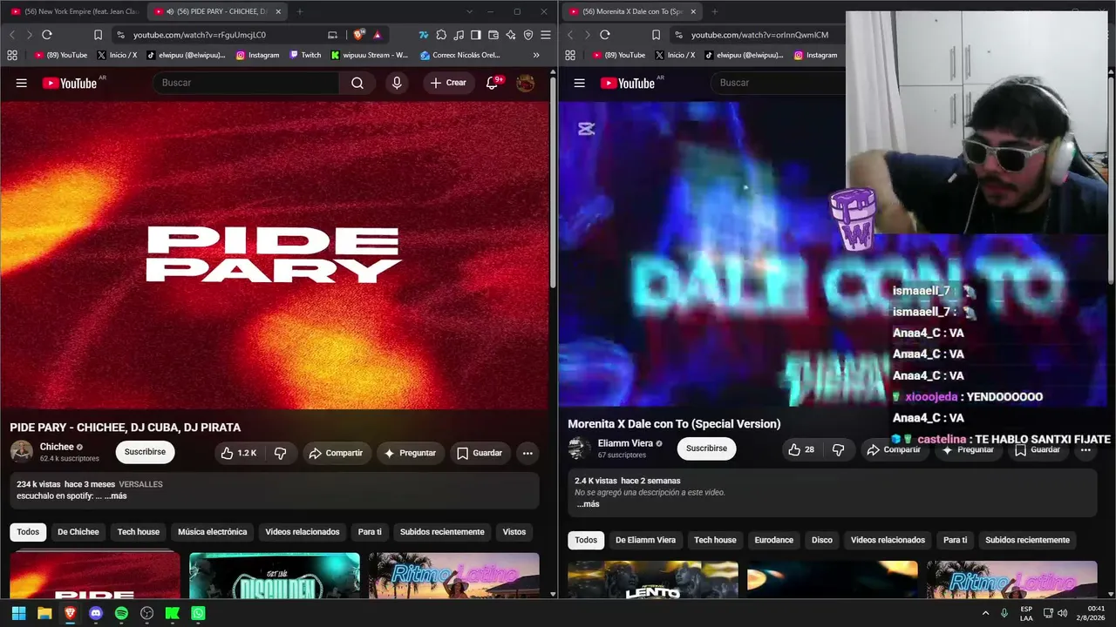Select Tech house chip in left window

pyautogui.click(x=139, y=532)
